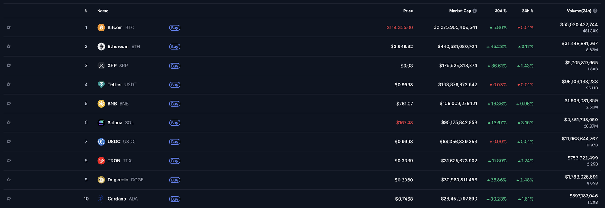Viewport: 605px width, 208px height.
Task: Click the Market Cap info icon
Action: pos(475,11)
